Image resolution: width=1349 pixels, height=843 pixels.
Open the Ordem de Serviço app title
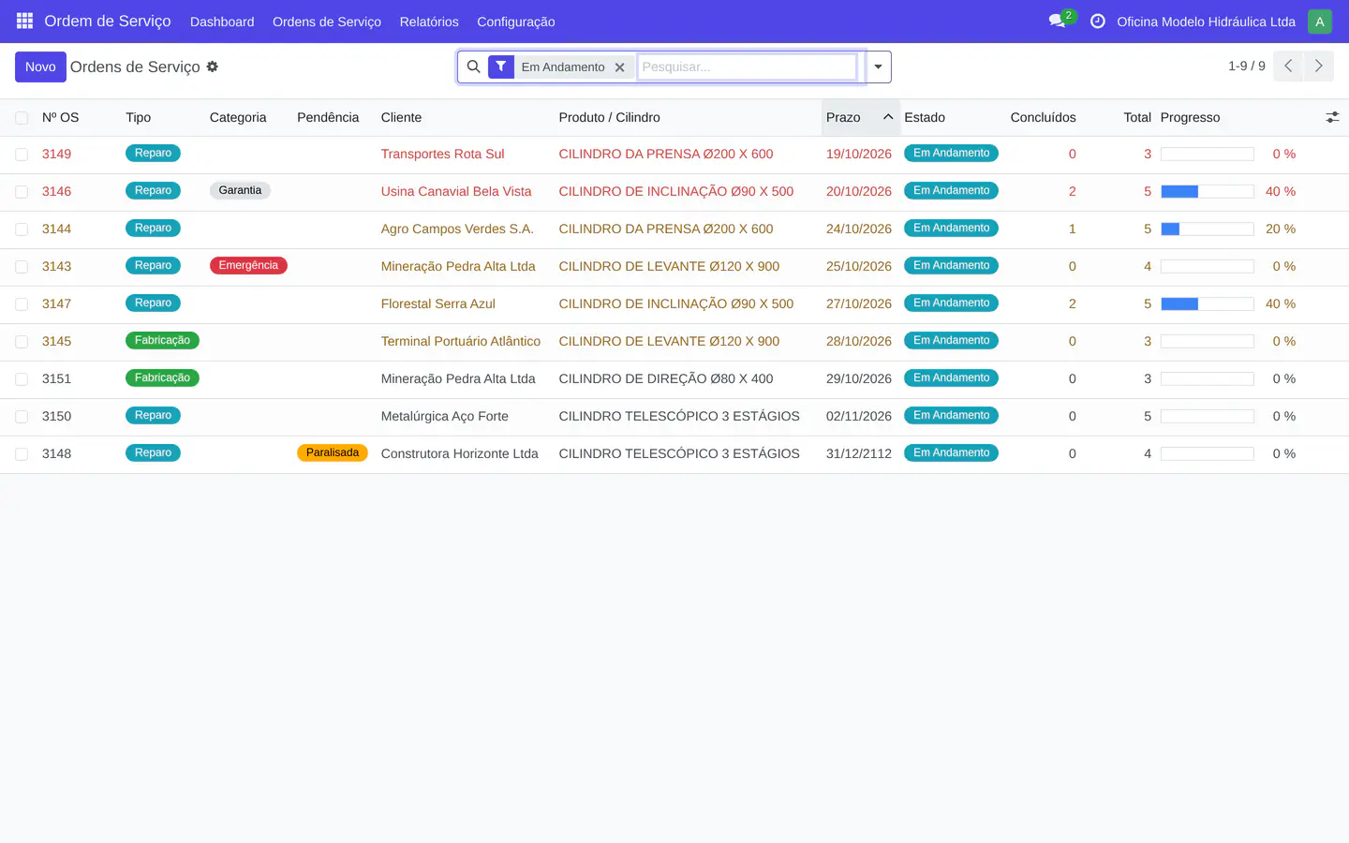[x=108, y=21]
